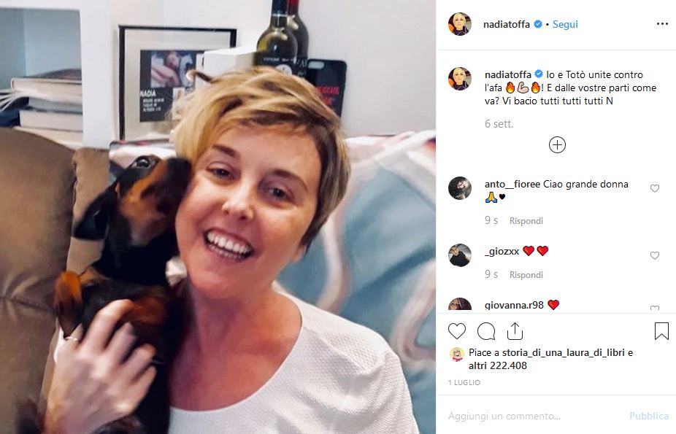Reply to _giozxx's comment via Rispondi
This screenshot has height=434, width=676.
tap(526, 275)
